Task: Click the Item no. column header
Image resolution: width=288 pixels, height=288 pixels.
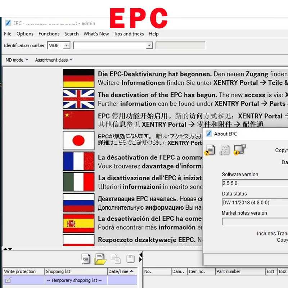Action: (201, 271)
